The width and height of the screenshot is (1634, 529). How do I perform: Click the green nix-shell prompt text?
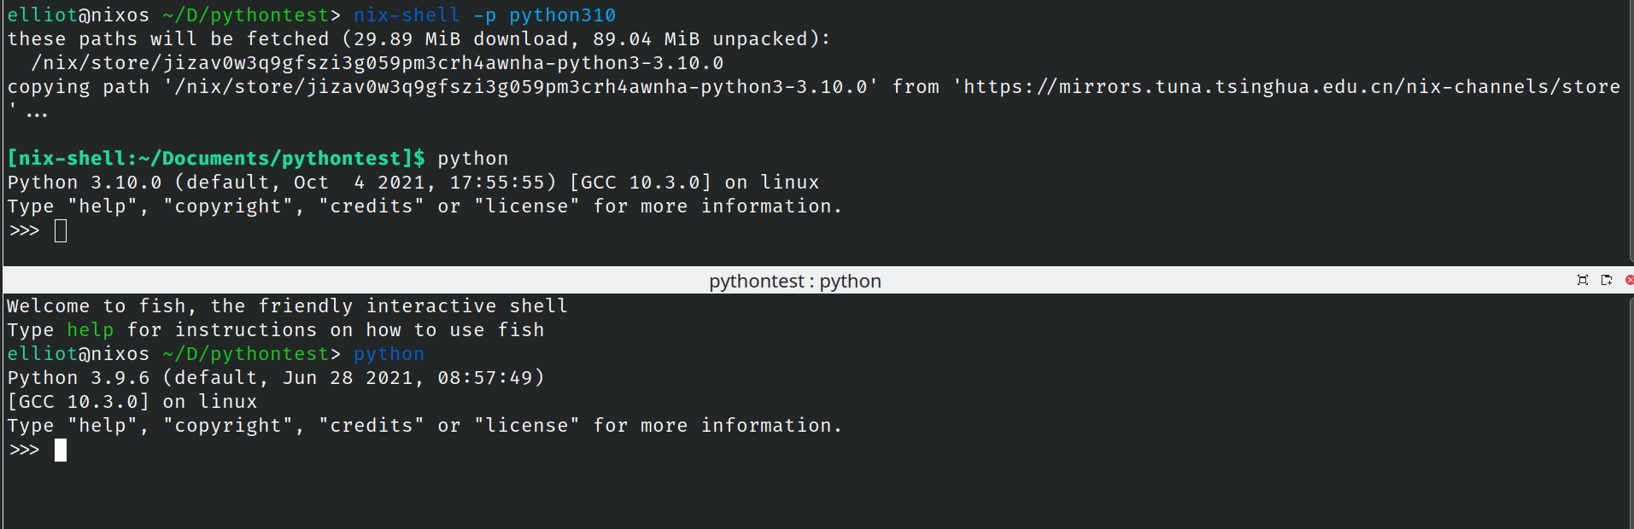pyautogui.click(x=216, y=159)
